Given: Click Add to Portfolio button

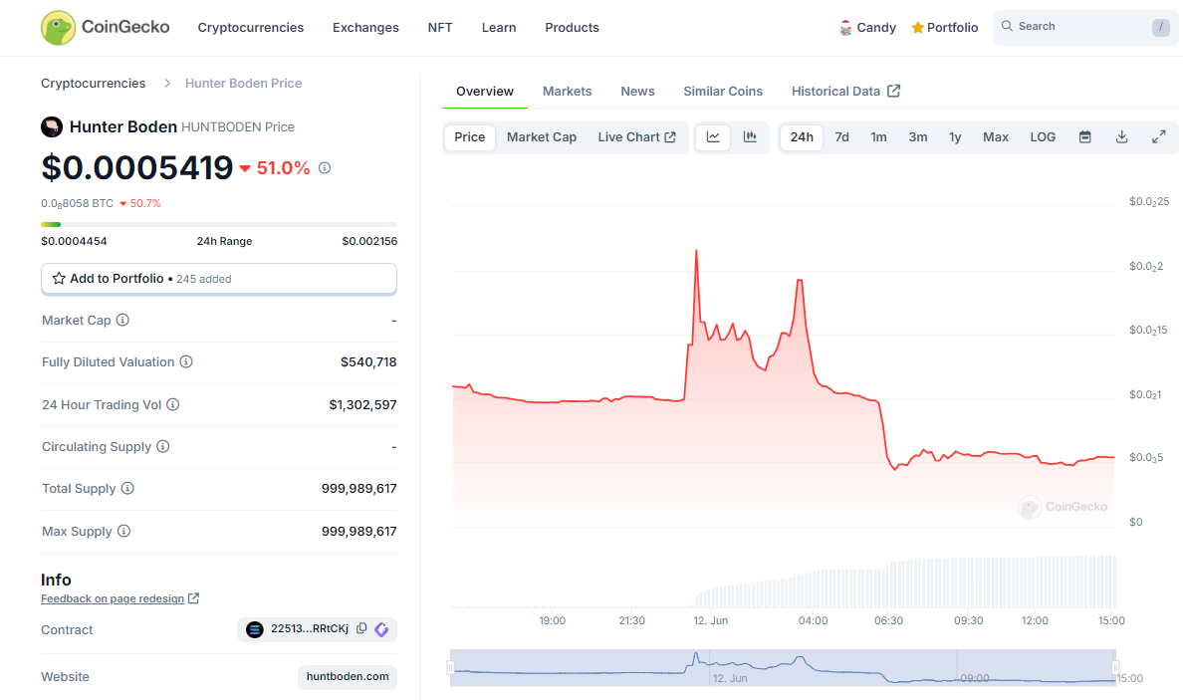Looking at the screenshot, I should [x=218, y=279].
